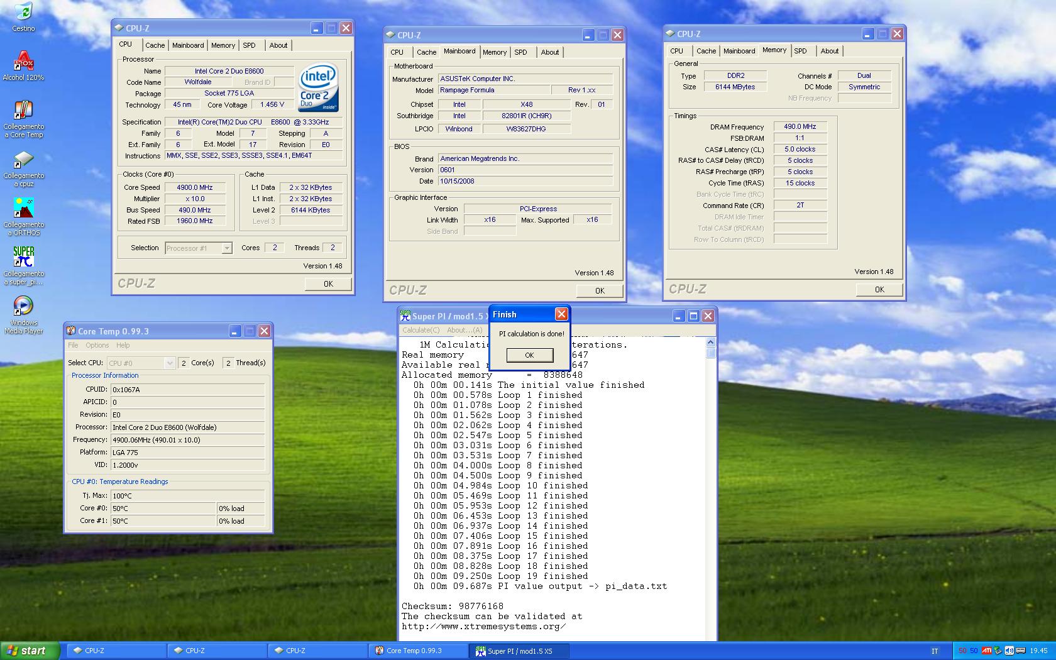
Task: Click the Intel Core 2 Duo logo in CPU-Z
Action: click(319, 89)
